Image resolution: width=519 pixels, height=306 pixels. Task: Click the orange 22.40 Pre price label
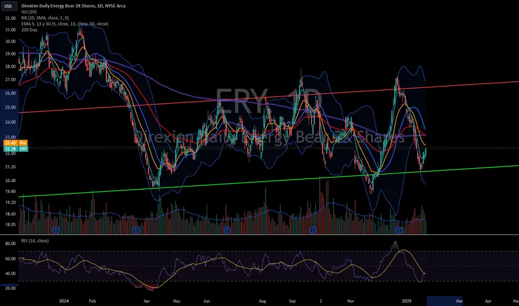(16, 143)
